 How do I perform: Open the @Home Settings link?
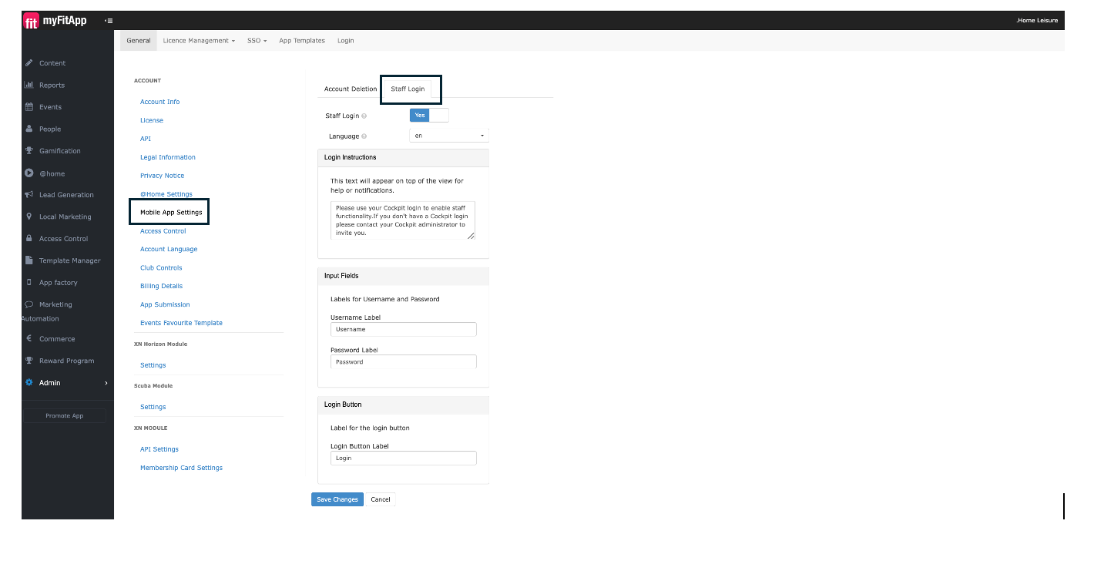tap(166, 194)
